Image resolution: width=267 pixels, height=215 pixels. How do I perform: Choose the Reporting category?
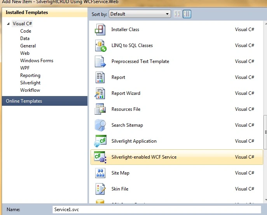point(30,75)
